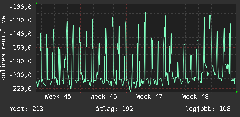
Task: Click the green arrow at the x-axis end
Action: point(237,92)
